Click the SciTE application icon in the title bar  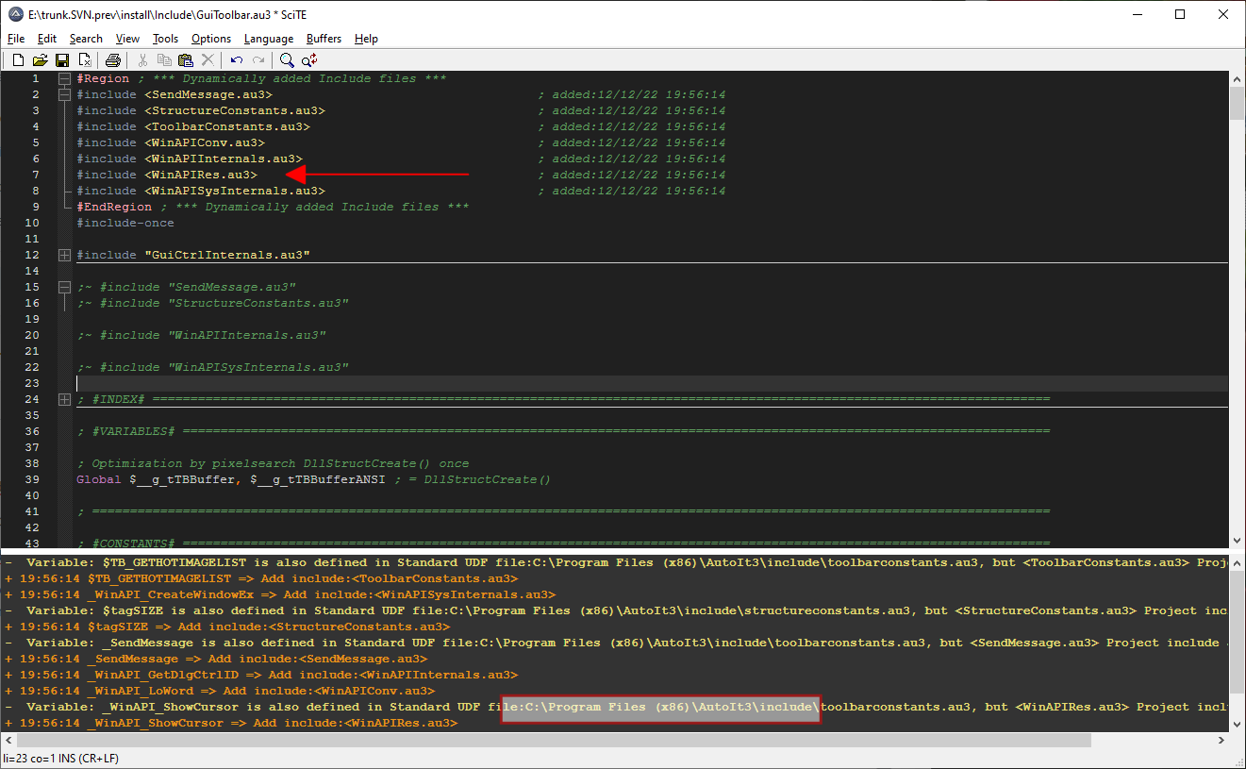(15, 14)
